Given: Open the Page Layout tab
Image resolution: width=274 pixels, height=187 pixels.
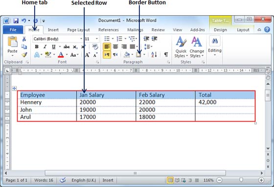Looking at the screenshot, I should 78,30.
